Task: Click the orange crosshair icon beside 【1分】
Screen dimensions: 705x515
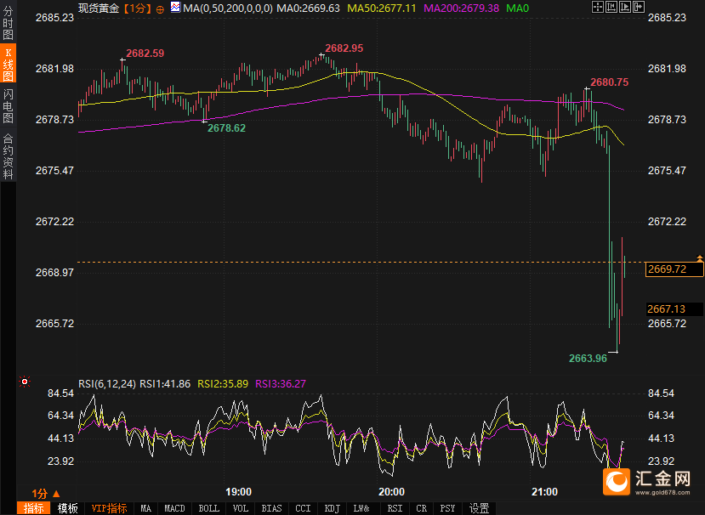Action: pos(160,8)
